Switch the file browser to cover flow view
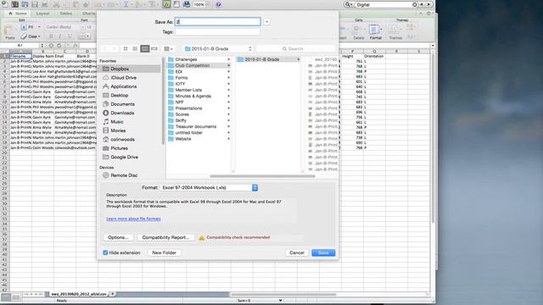Image resolution: width=543 pixels, height=305 pixels. click(154, 49)
